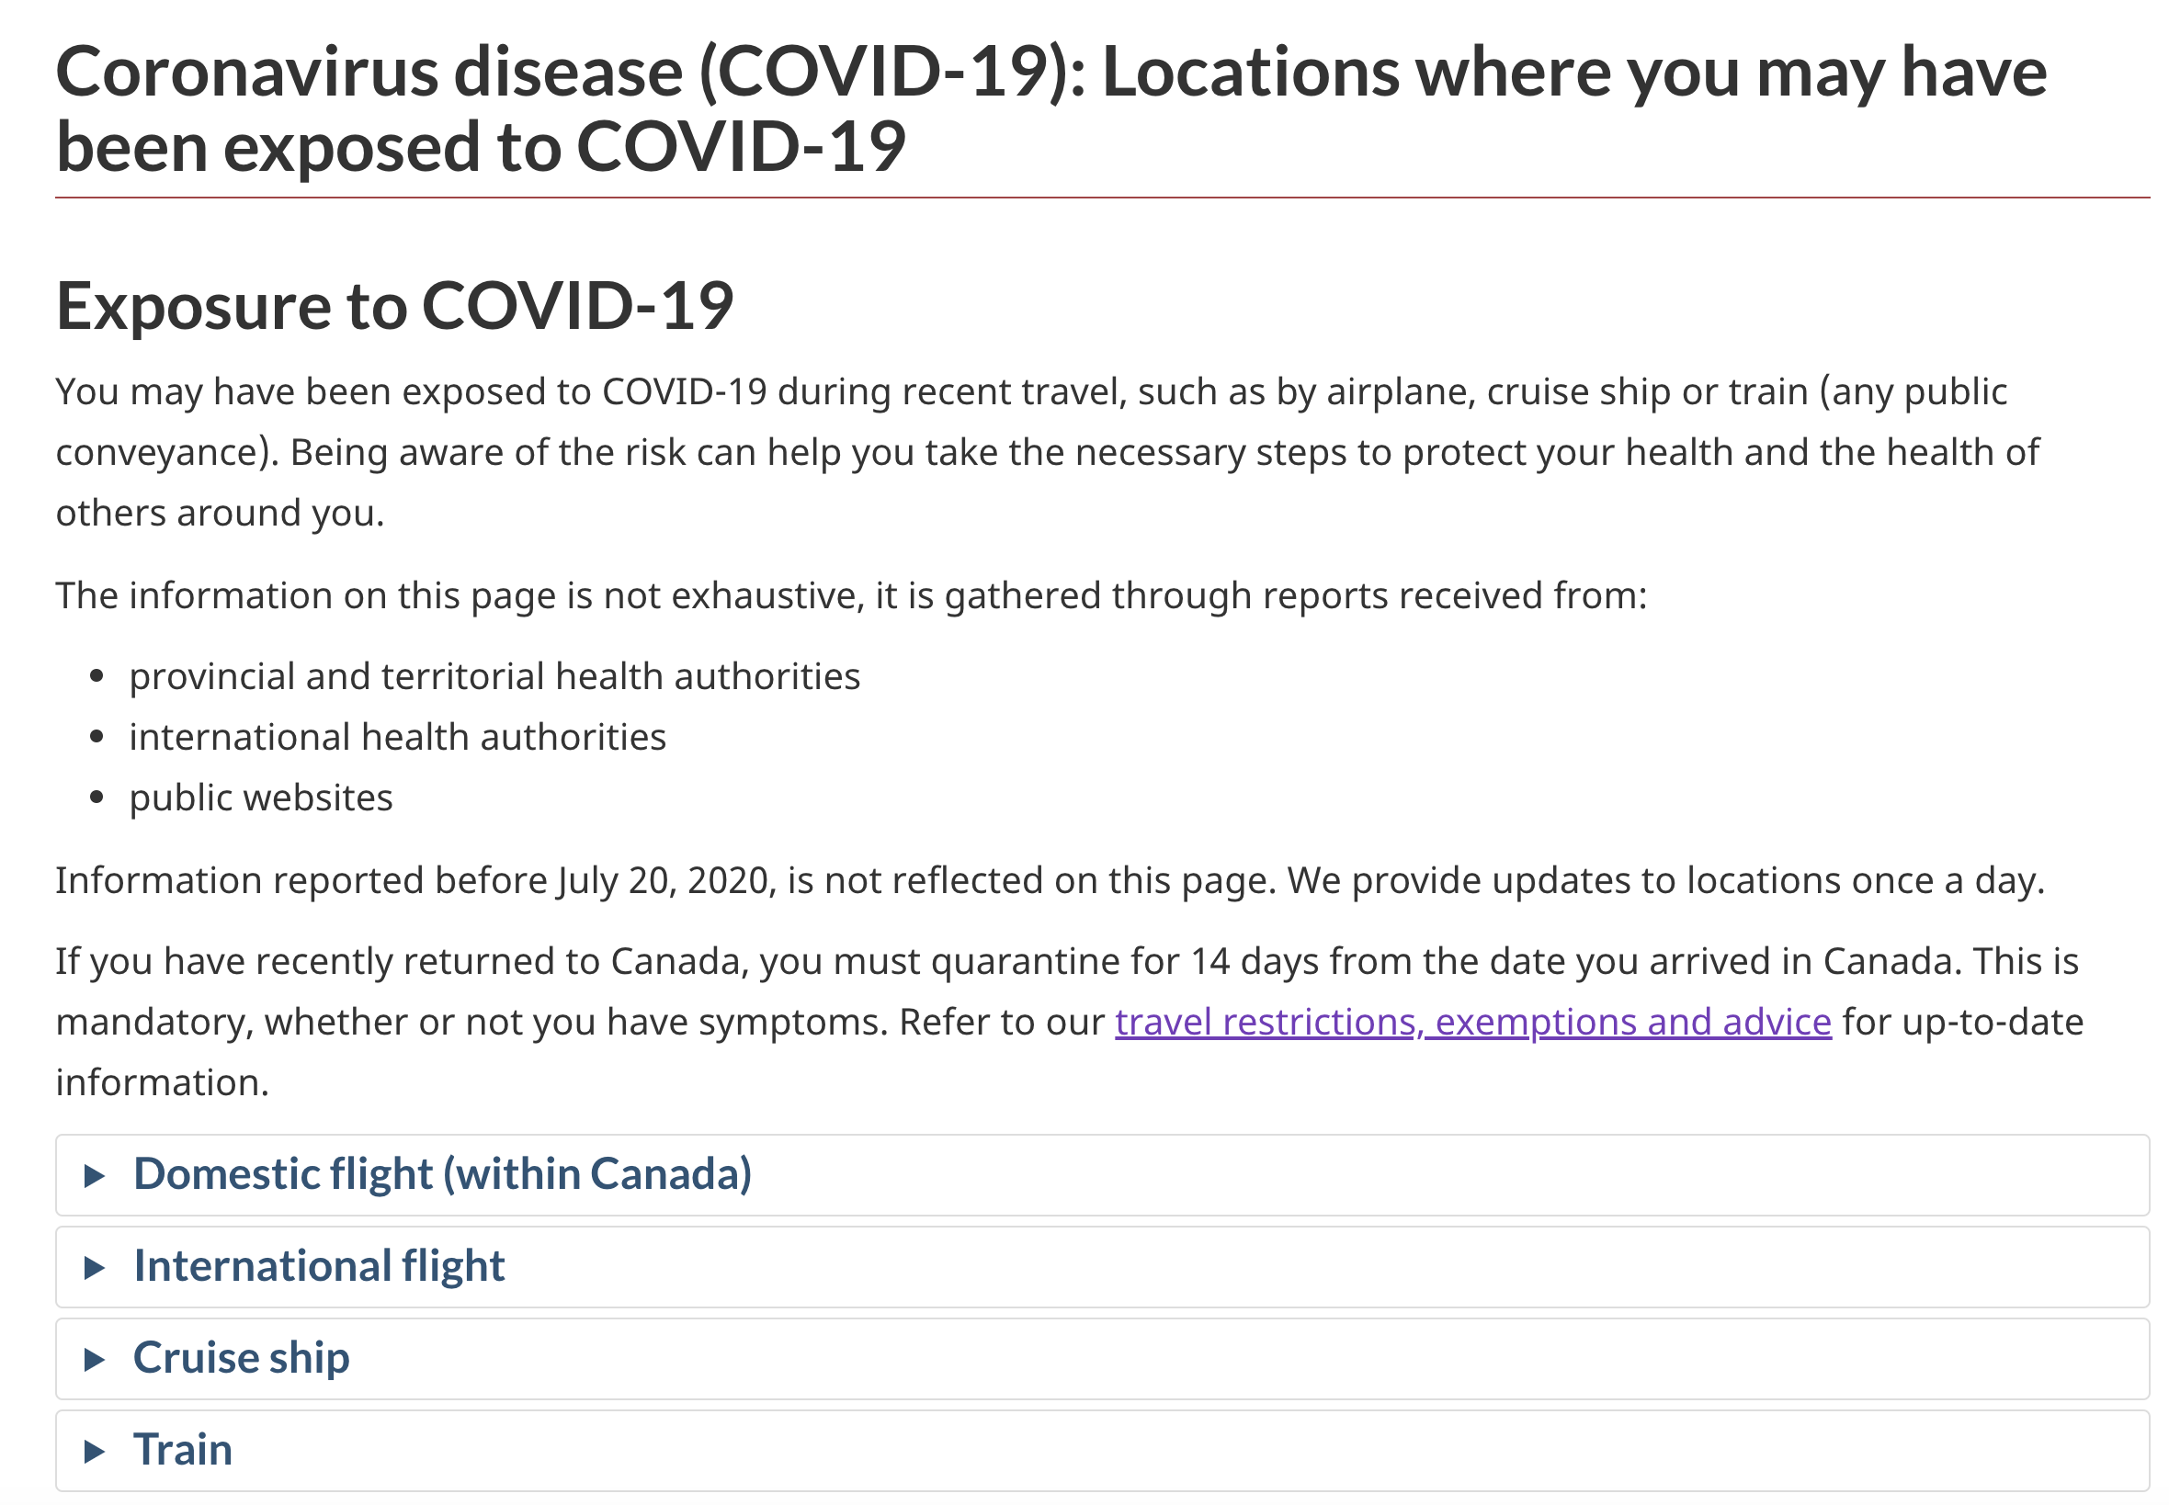
Task: Click the paragraph about exposure during recent travel
Action: point(1047,452)
